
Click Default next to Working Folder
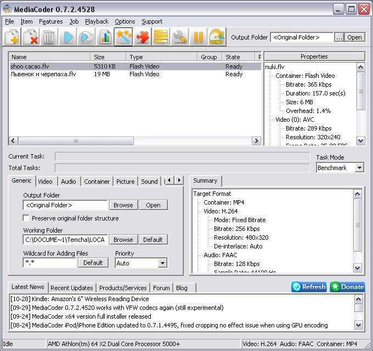click(x=153, y=240)
